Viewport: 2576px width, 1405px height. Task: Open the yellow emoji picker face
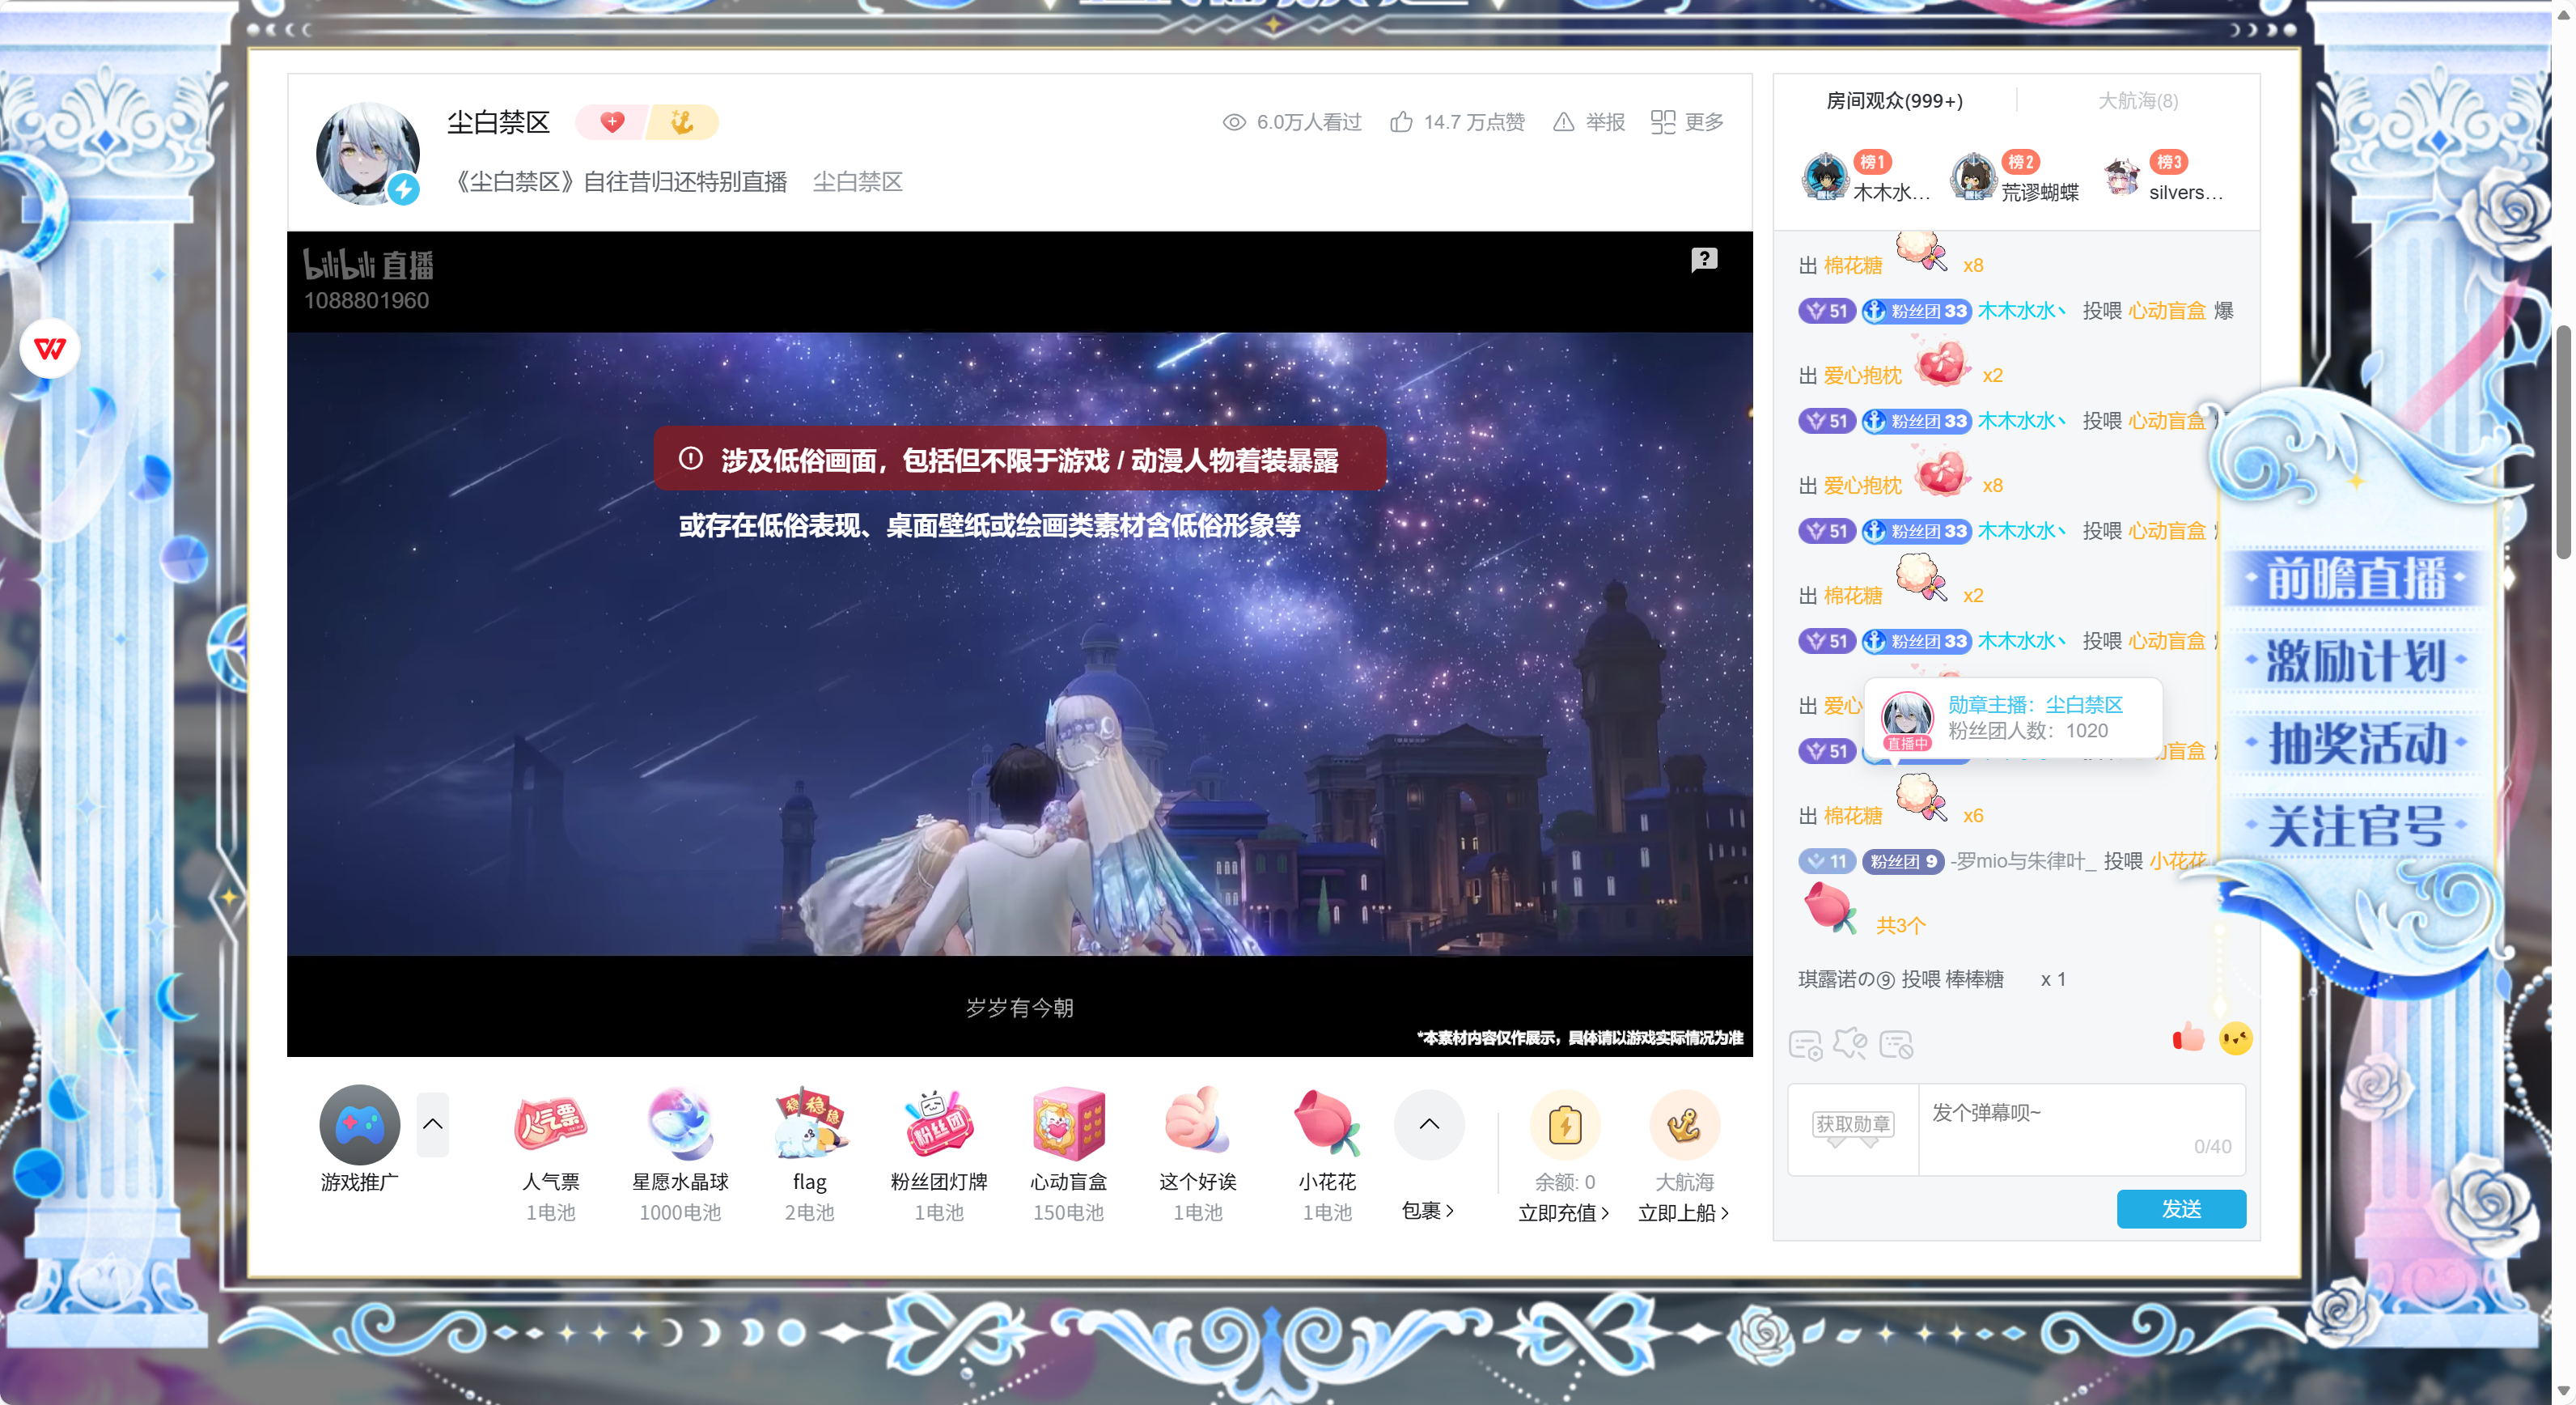pyautogui.click(x=2236, y=1039)
